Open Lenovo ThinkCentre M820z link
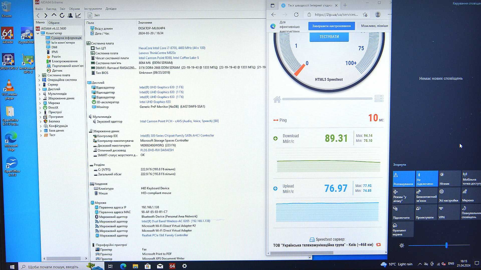The width and height of the screenshot is (481, 270). click(157, 53)
